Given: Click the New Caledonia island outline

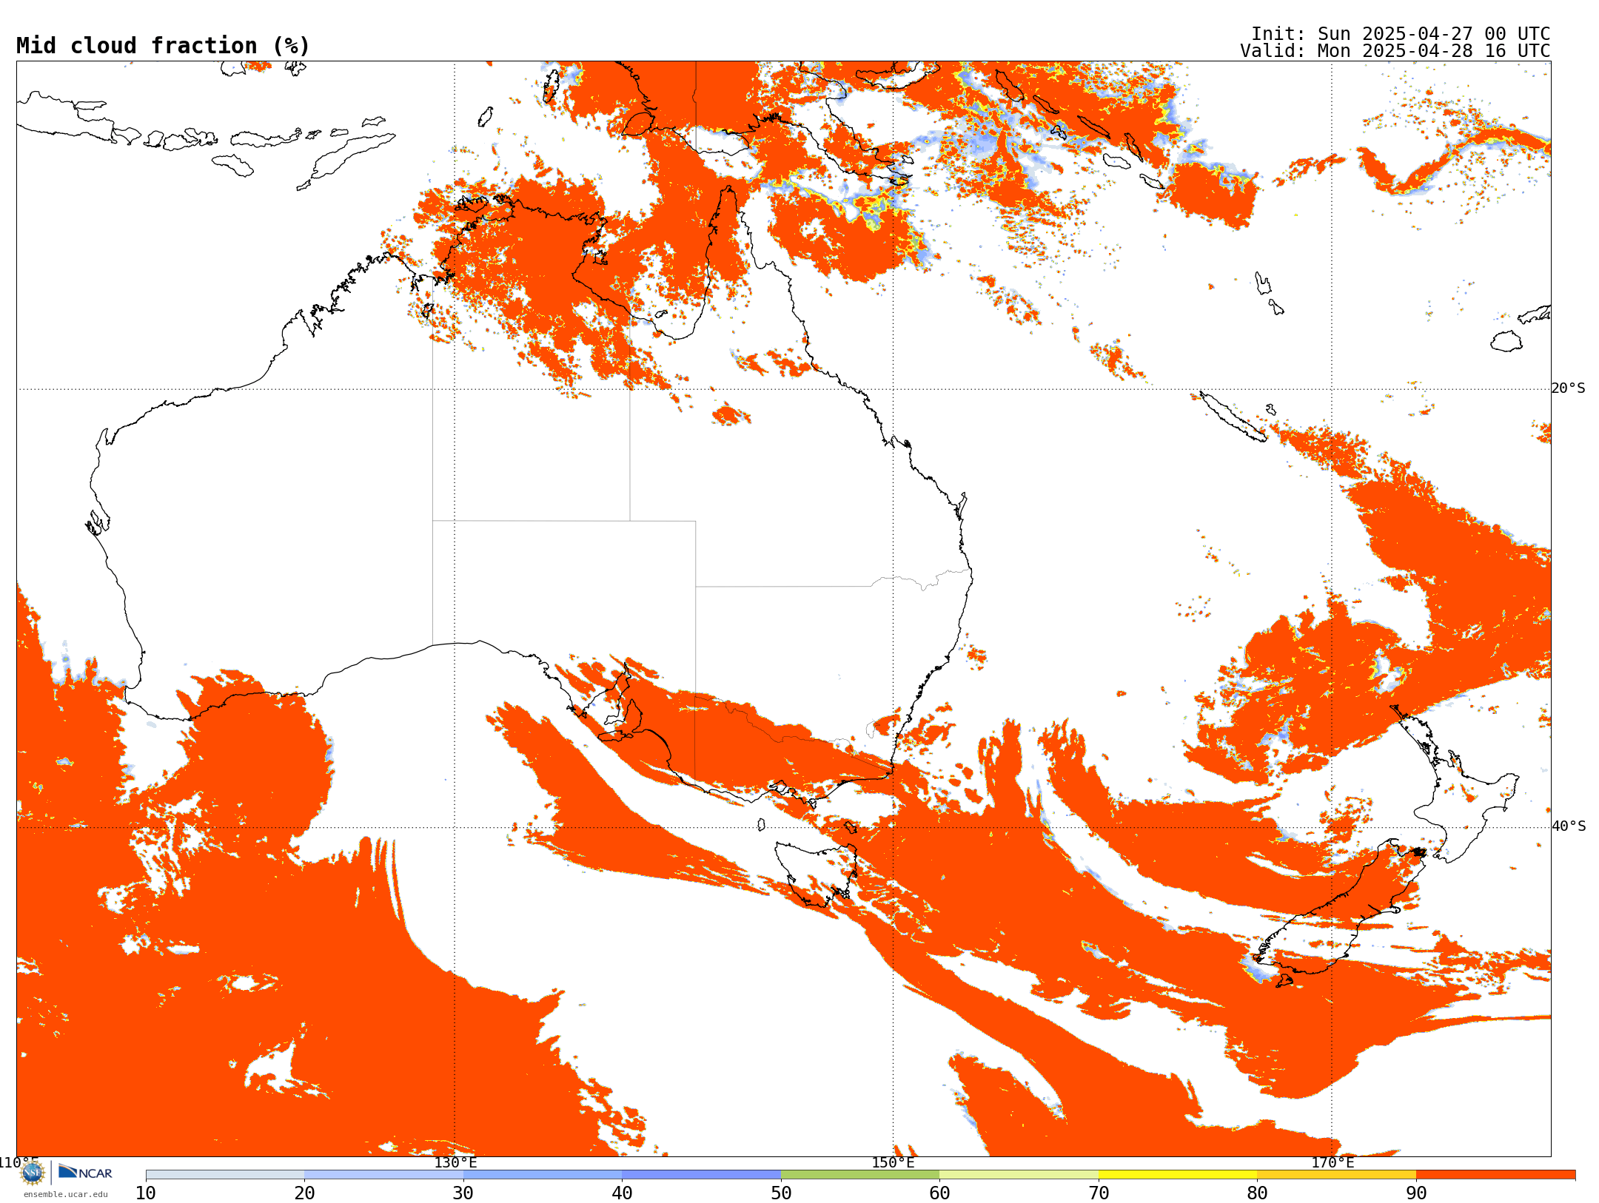Looking at the screenshot, I should tap(1233, 417).
